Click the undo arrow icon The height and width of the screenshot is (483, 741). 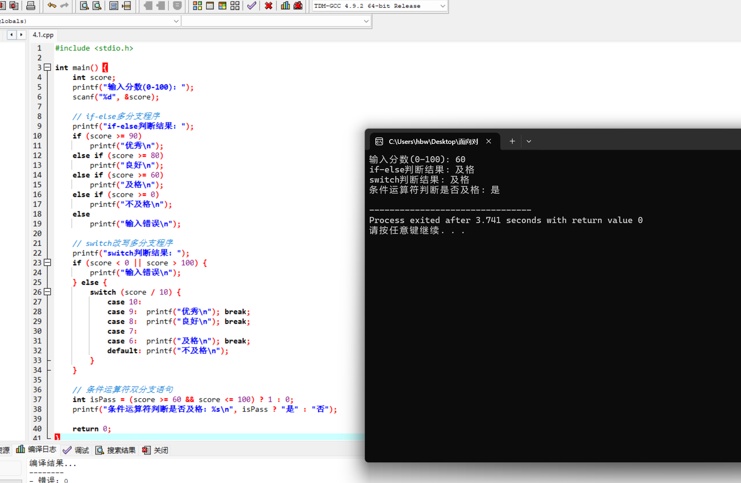(52, 5)
